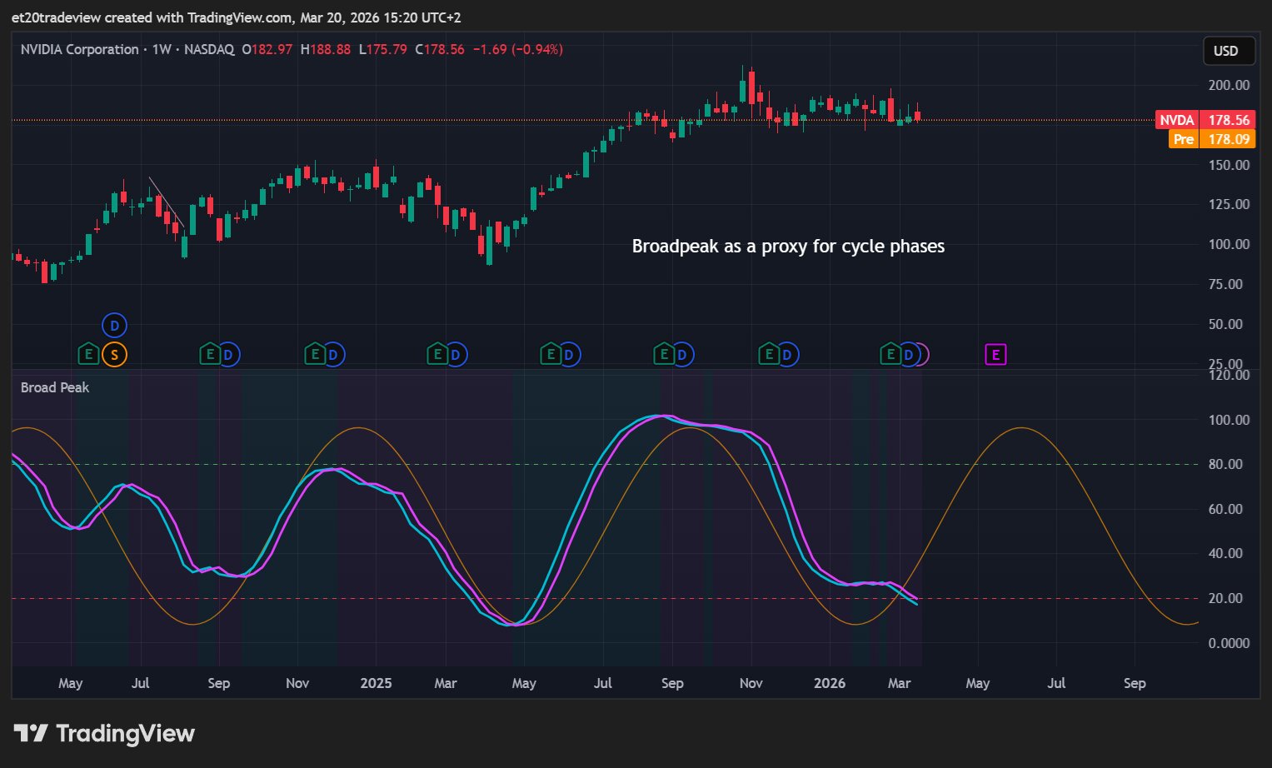Click the earnings E marker for May 2024

(88, 355)
